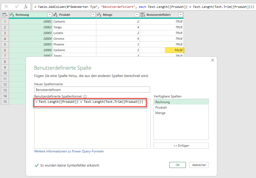Open the Rechnung column filter dropdown
The height and width of the screenshot is (178, 256).
coord(49,15)
